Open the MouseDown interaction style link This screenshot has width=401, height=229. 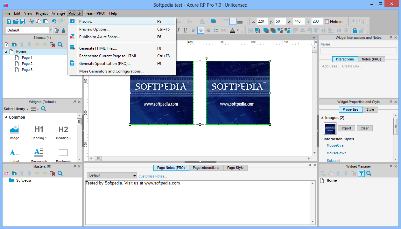pyautogui.click(x=336, y=153)
